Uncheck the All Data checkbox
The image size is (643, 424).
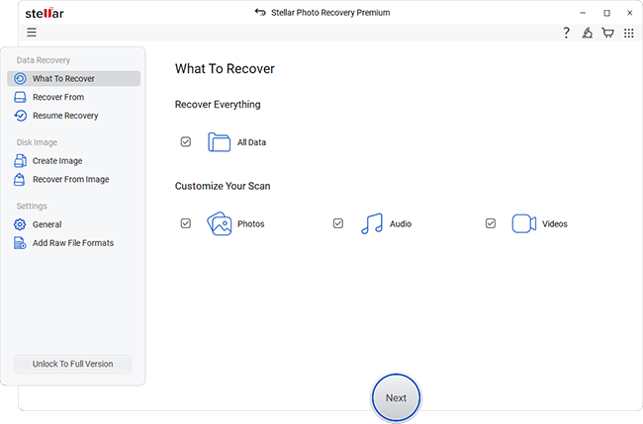tap(186, 141)
